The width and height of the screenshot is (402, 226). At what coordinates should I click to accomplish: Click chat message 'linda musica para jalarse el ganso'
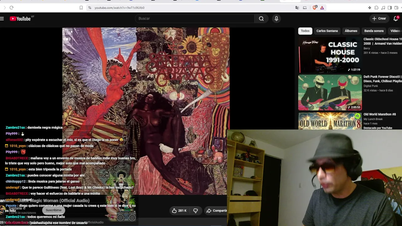coord(54,181)
